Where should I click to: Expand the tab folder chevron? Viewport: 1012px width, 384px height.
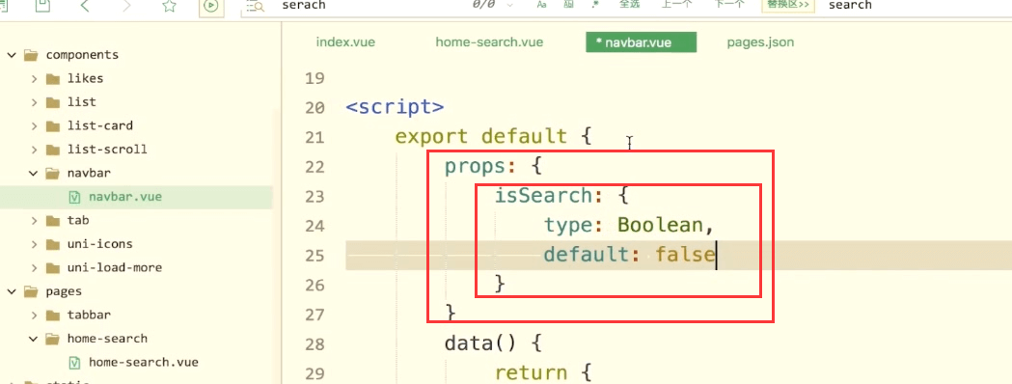click(34, 221)
